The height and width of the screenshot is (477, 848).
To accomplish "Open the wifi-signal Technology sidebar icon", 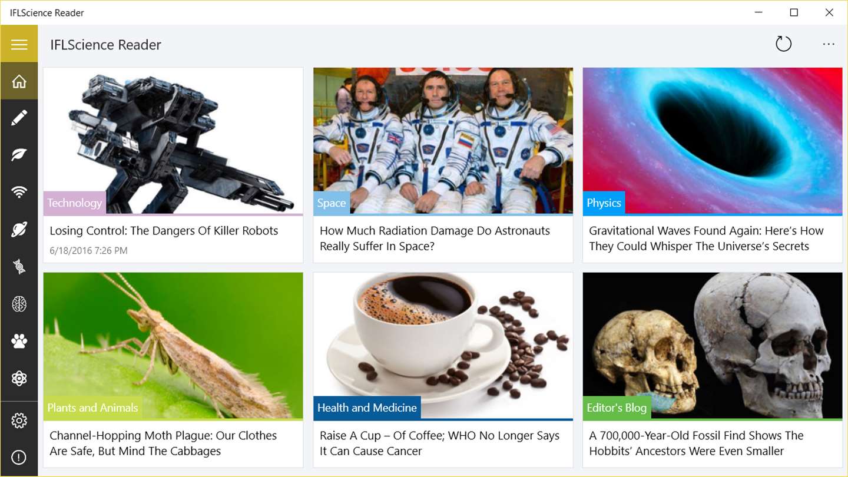I will coord(19,193).
